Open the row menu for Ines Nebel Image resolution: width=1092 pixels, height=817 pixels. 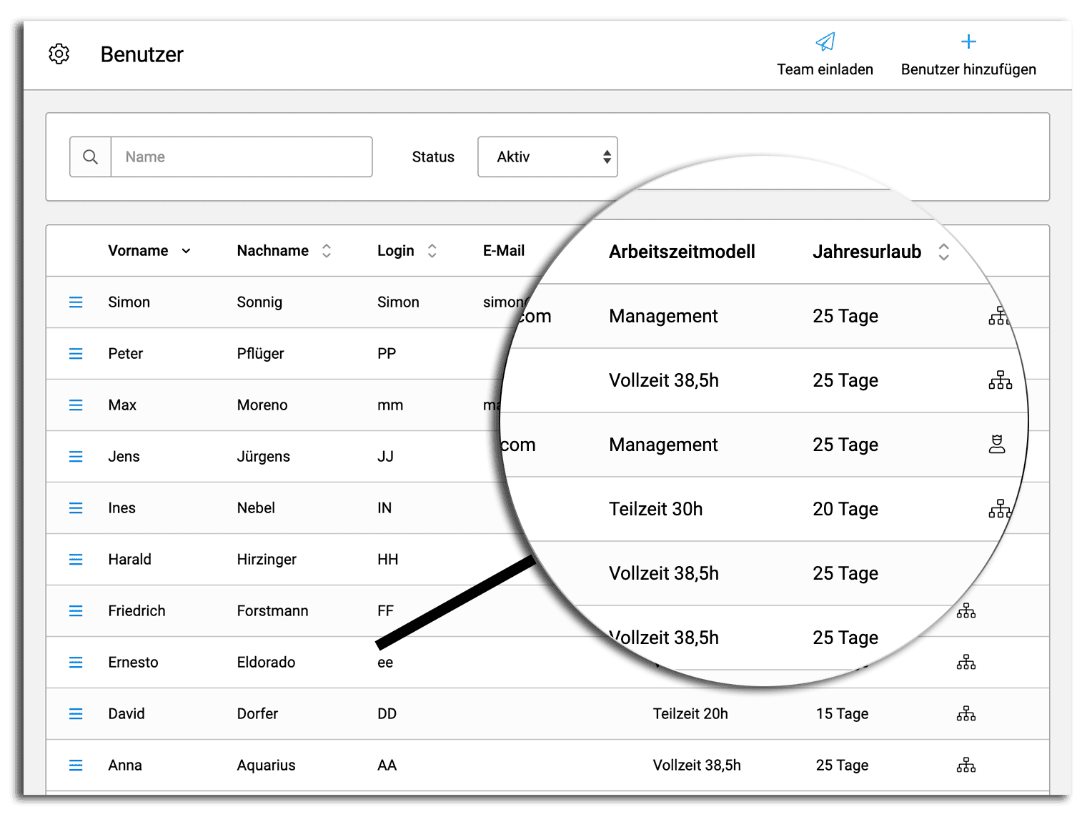tap(76, 508)
